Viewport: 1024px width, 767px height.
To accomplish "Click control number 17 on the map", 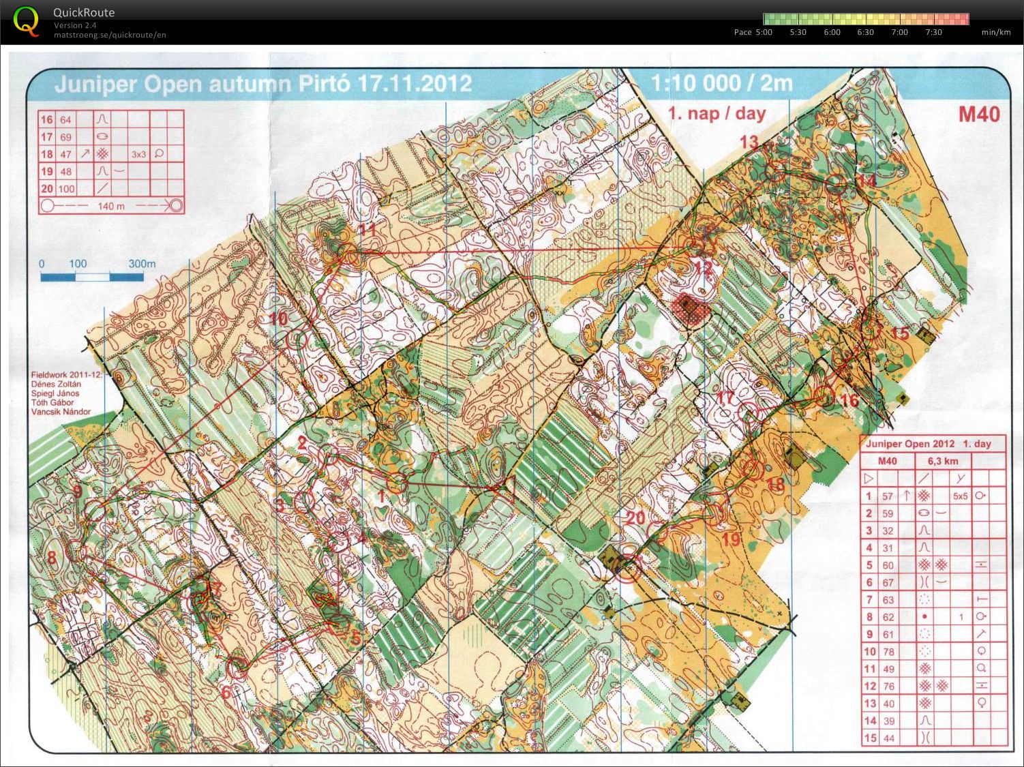I will [x=726, y=397].
